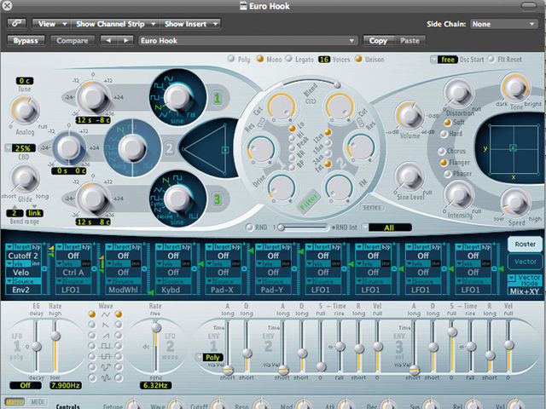This screenshot has height=409, width=546.
Task: Switch to Vector tab
Action: pyautogui.click(x=525, y=262)
